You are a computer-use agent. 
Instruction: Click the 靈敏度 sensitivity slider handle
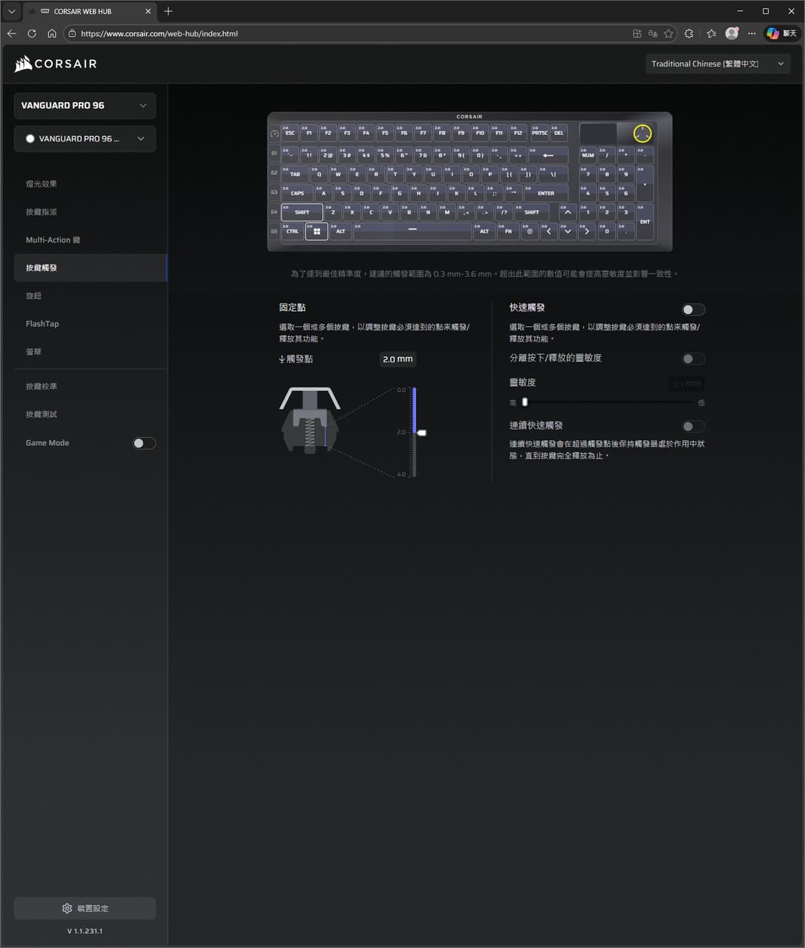click(x=525, y=402)
